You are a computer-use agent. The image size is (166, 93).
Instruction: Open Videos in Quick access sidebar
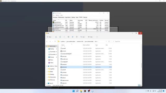[52, 63]
